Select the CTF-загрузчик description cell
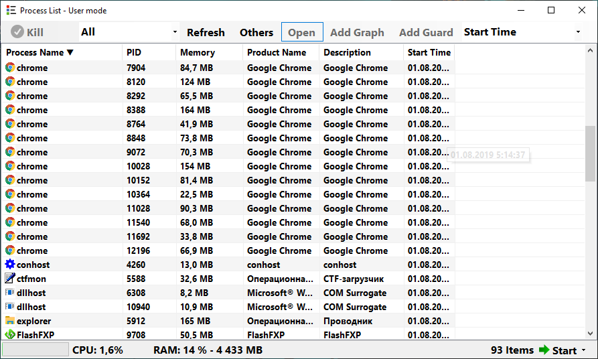Viewport: 598px width, 359px height. click(354, 279)
